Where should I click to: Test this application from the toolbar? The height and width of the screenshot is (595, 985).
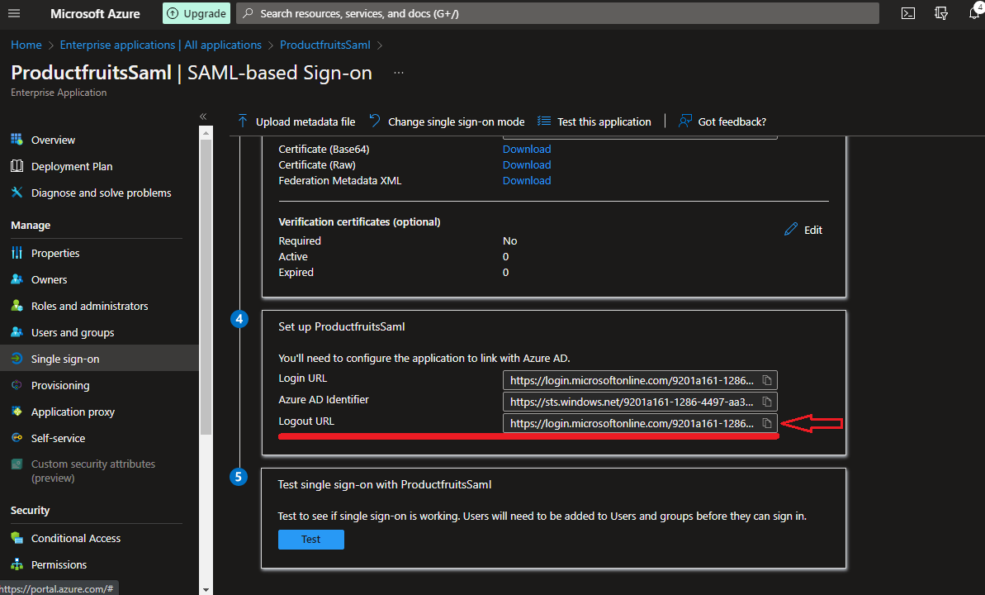[x=594, y=121]
